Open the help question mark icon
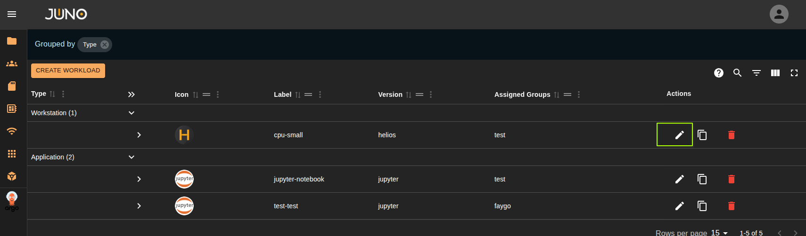The image size is (806, 236). click(x=718, y=73)
